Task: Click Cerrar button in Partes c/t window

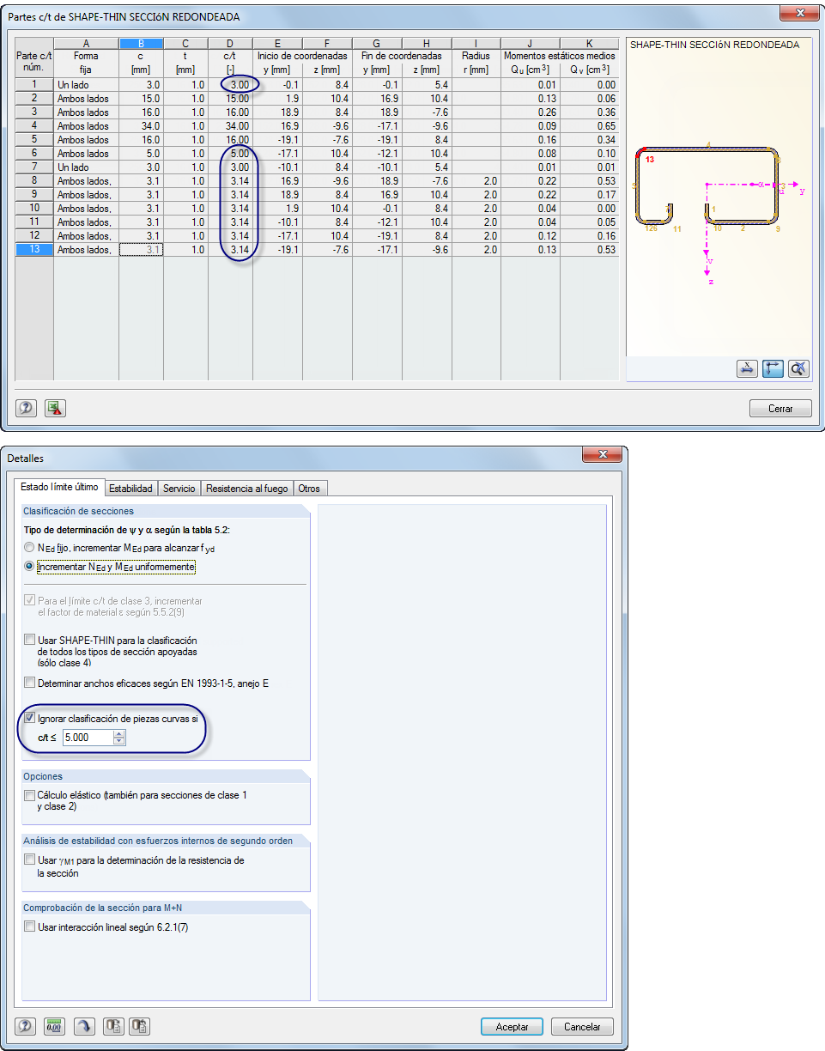Action: coord(780,409)
